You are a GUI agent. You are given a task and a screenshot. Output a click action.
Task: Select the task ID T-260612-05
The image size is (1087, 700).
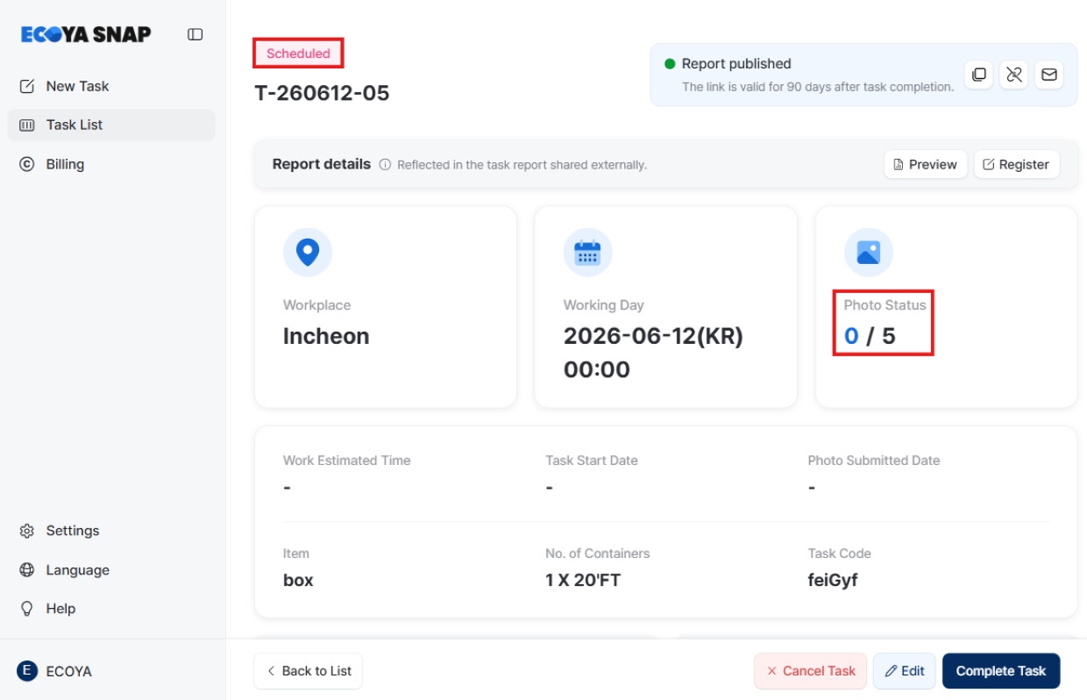tap(322, 93)
